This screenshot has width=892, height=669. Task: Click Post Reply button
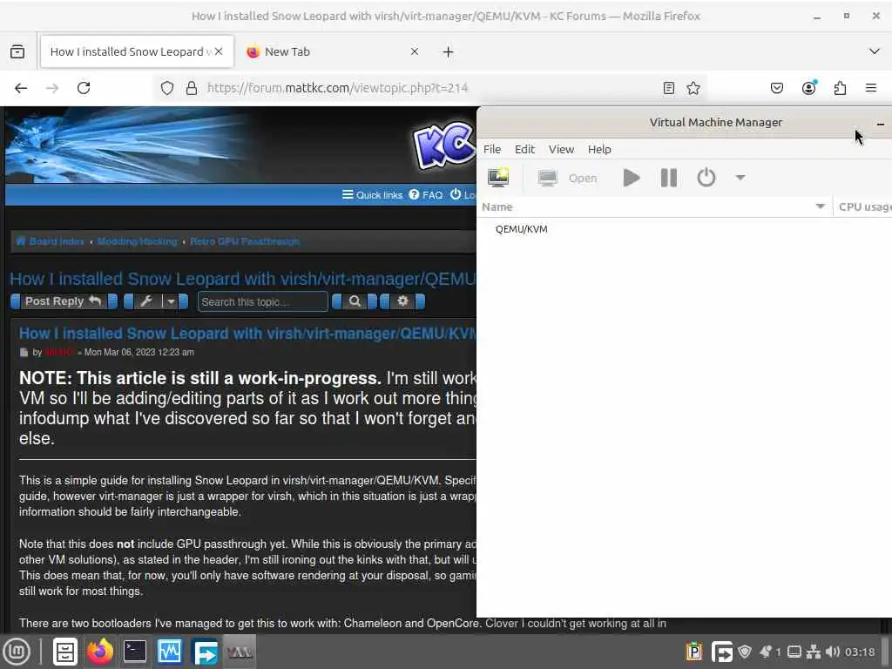pyautogui.click(x=64, y=301)
